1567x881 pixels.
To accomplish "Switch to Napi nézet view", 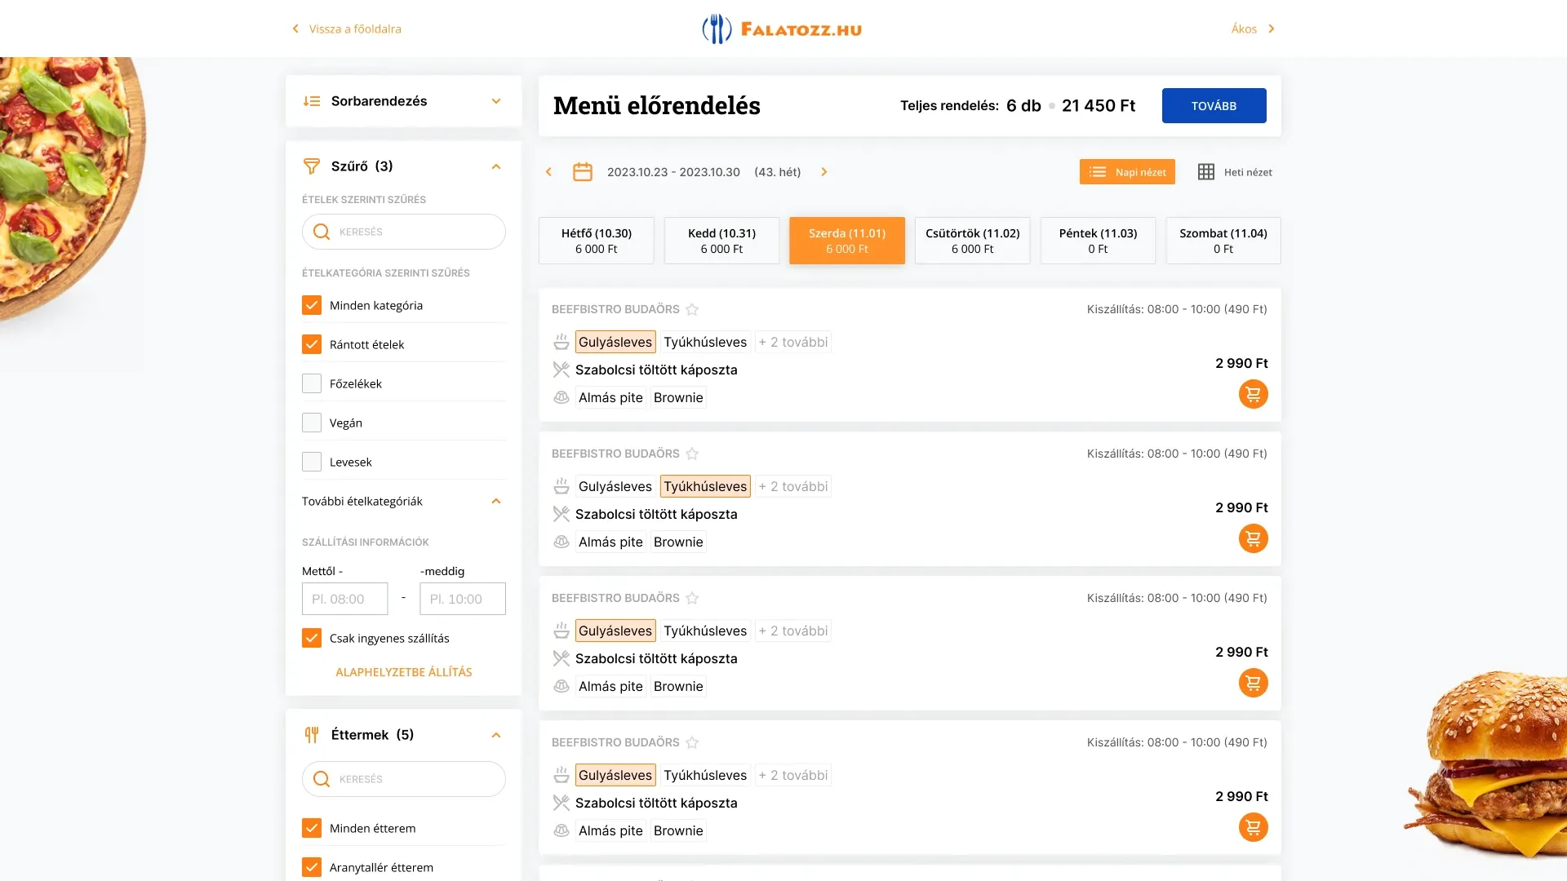I will (x=1127, y=172).
